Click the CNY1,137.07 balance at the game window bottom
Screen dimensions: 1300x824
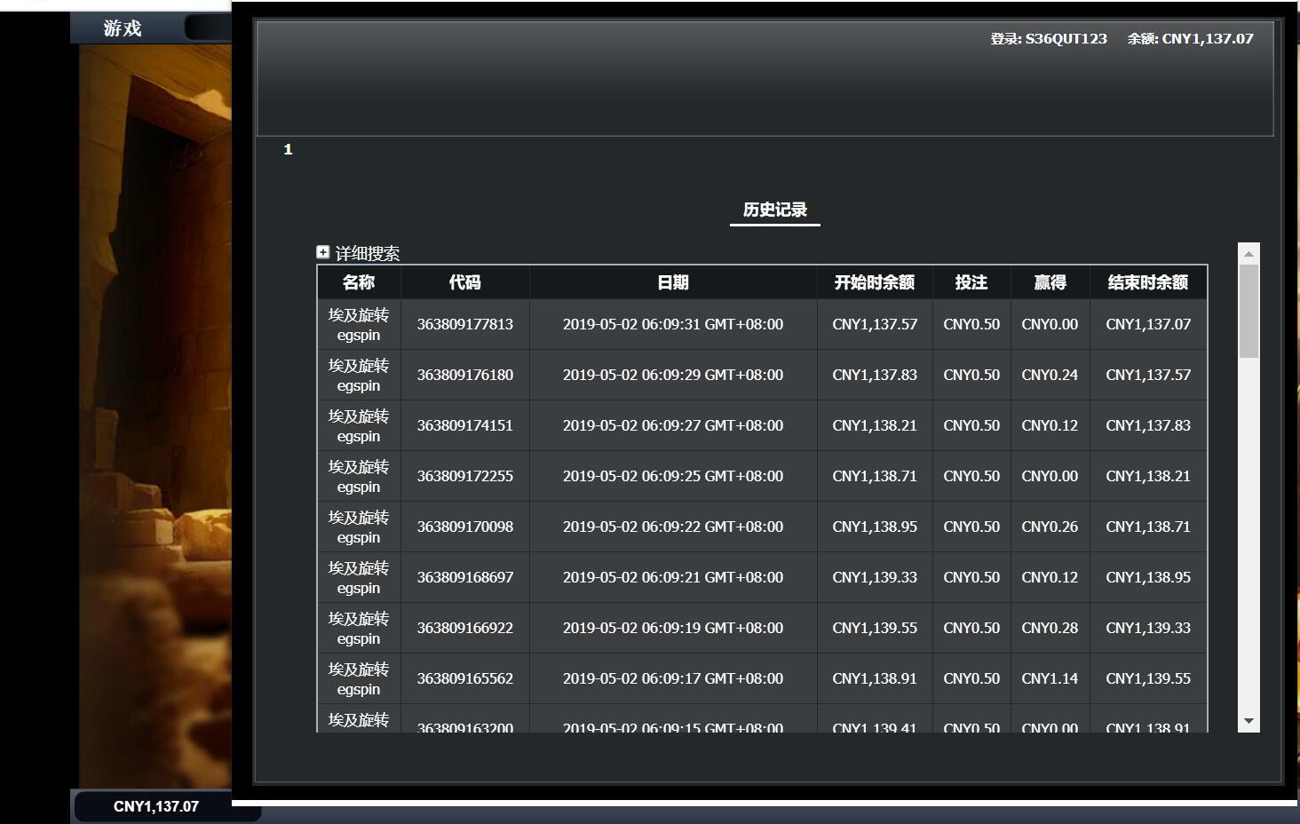pos(156,806)
